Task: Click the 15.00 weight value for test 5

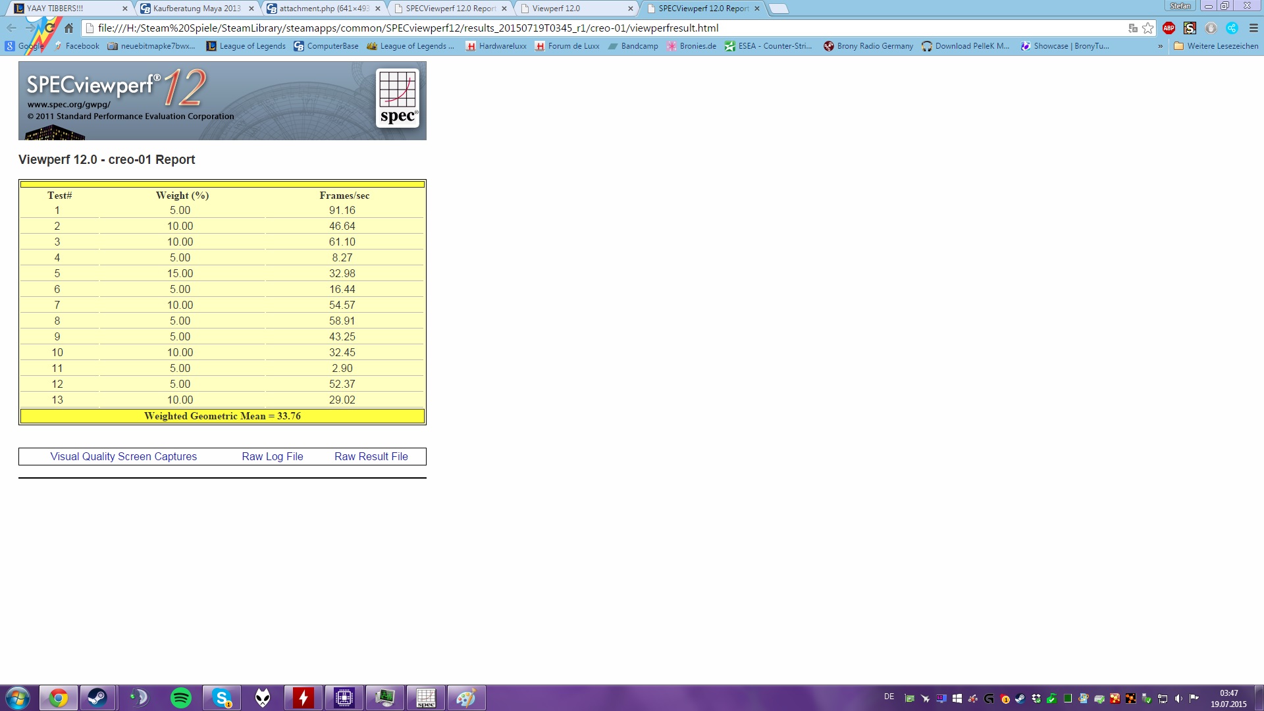Action: point(180,274)
